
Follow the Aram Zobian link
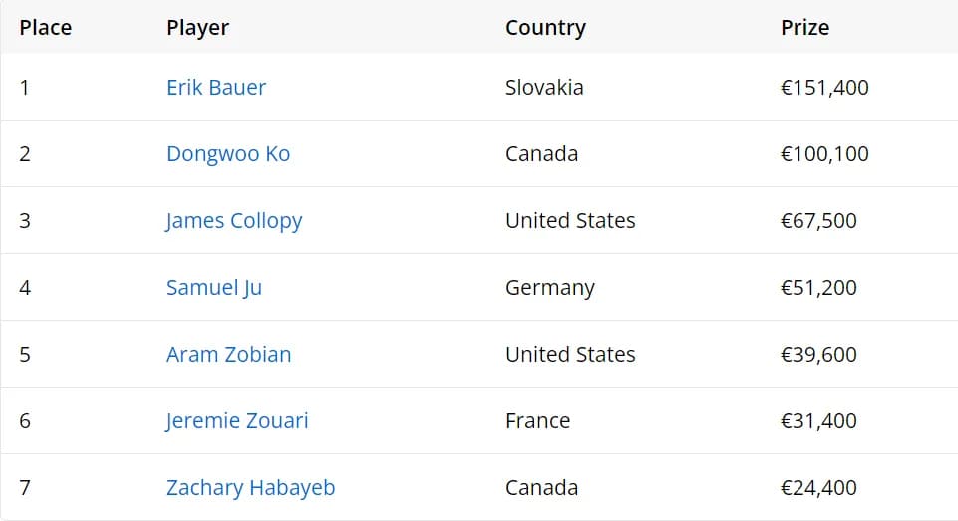click(229, 355)
